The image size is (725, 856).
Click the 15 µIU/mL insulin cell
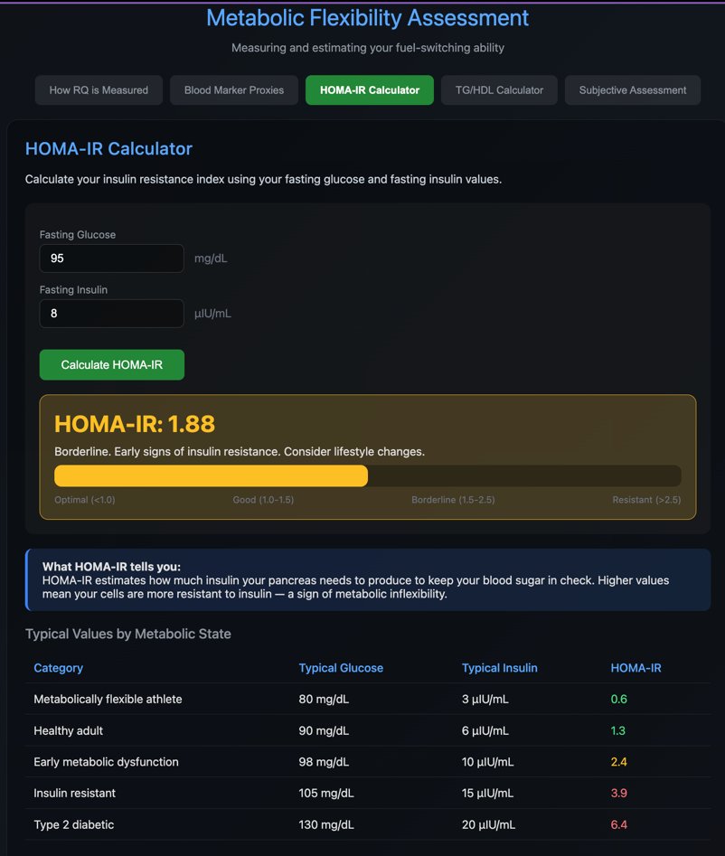pos(487,793)
